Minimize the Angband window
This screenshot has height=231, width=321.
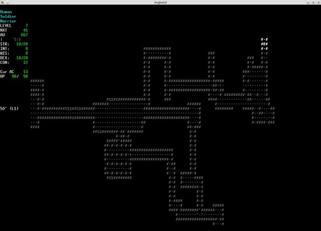click(x=308, y=2)
